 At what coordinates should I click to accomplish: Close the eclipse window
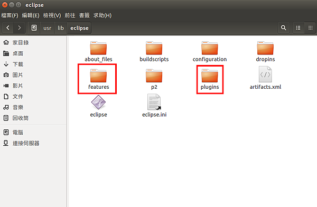click(x=5, y=5)
